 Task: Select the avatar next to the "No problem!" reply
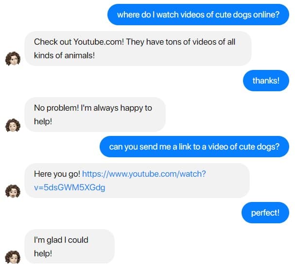[13, 125]
